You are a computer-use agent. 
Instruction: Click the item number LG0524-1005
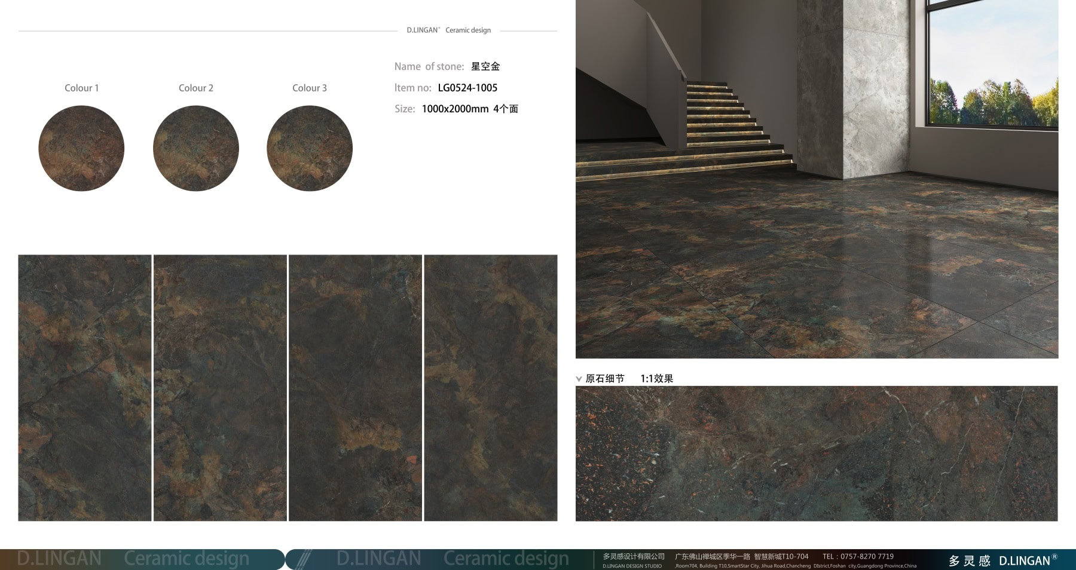pyautogui.click(x=467, y=88)
